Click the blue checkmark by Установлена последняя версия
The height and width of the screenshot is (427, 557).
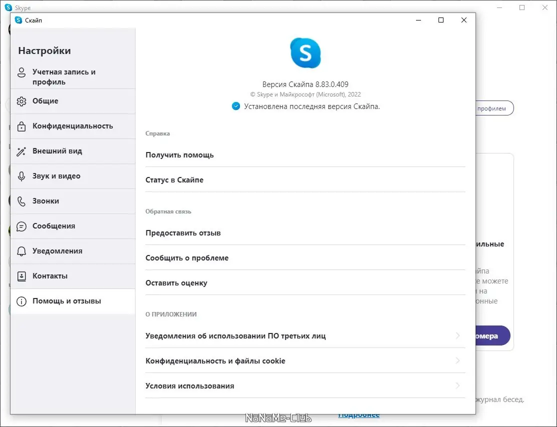coord(236,106)
